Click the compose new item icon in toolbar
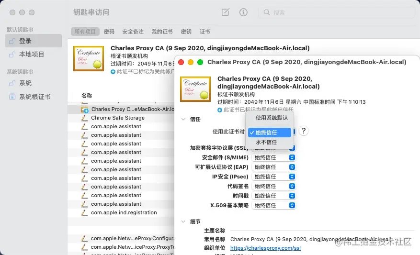 [225, 12]
